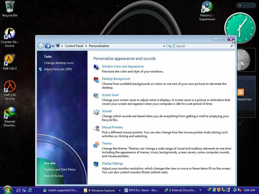The image size is (259, 194).
Task: Click the refresh button next to address bar
Action: tap(170, 46)
